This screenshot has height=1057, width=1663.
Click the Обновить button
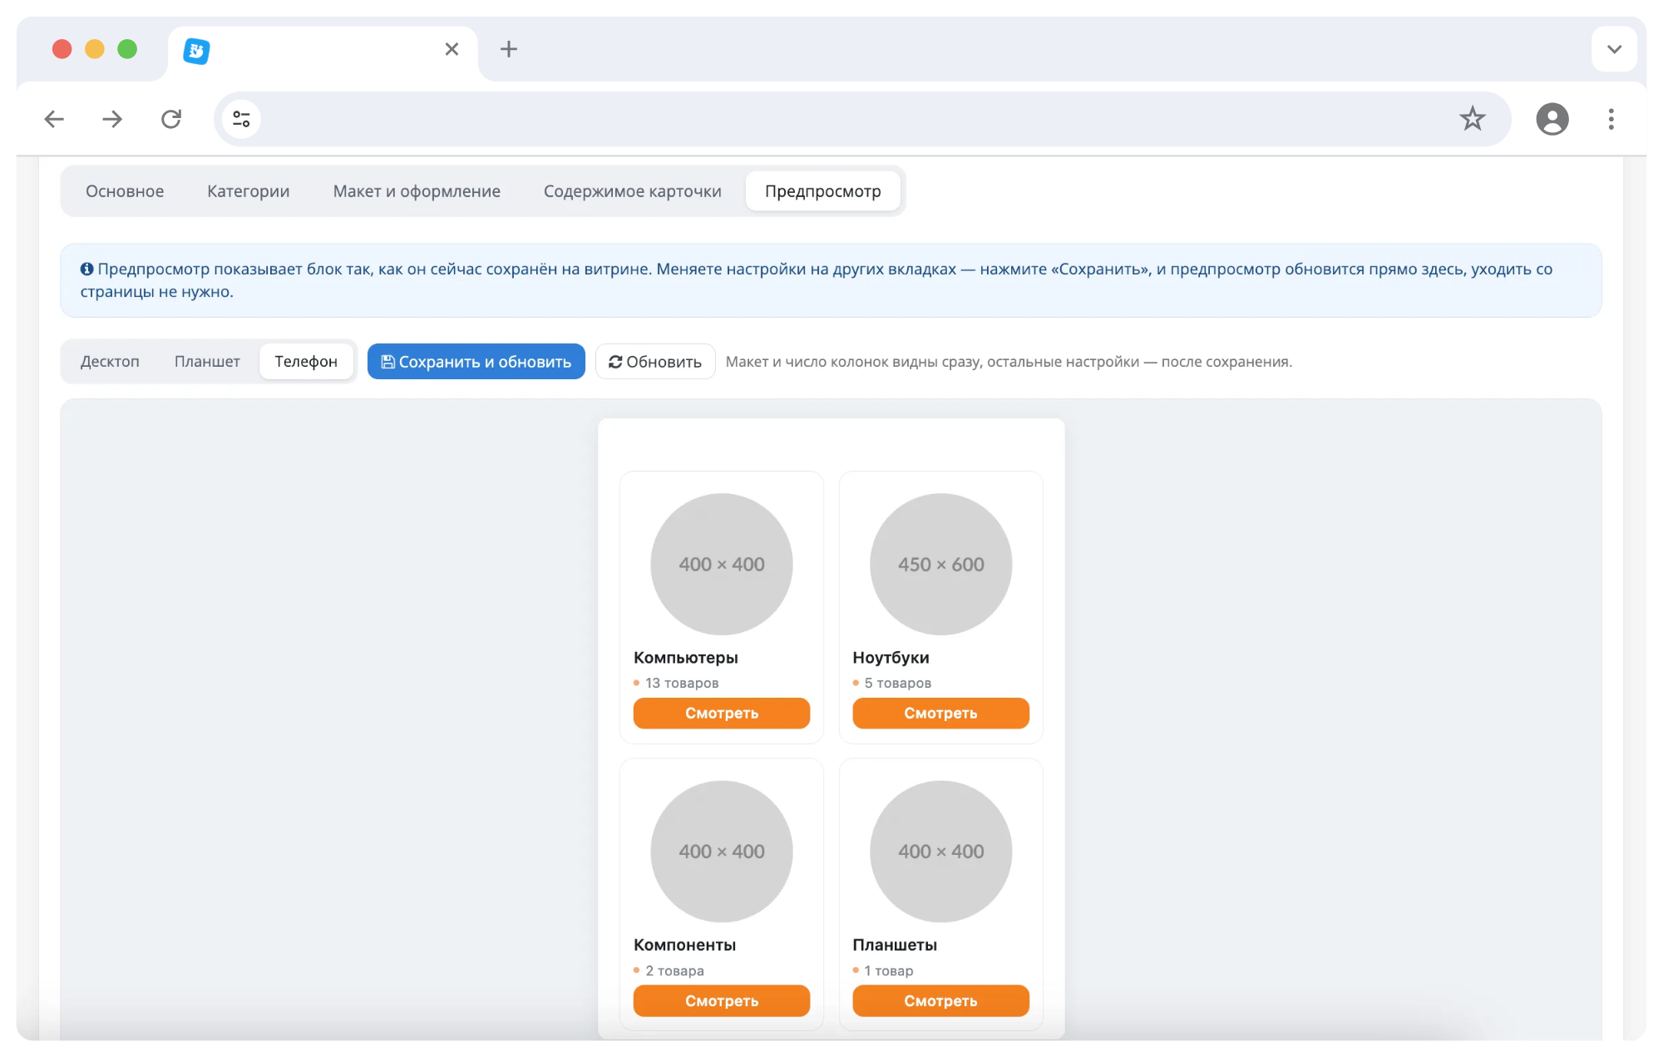pos(655,362)
